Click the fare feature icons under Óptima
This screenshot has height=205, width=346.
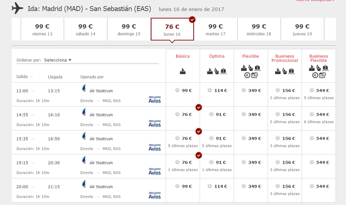[217, 72]
